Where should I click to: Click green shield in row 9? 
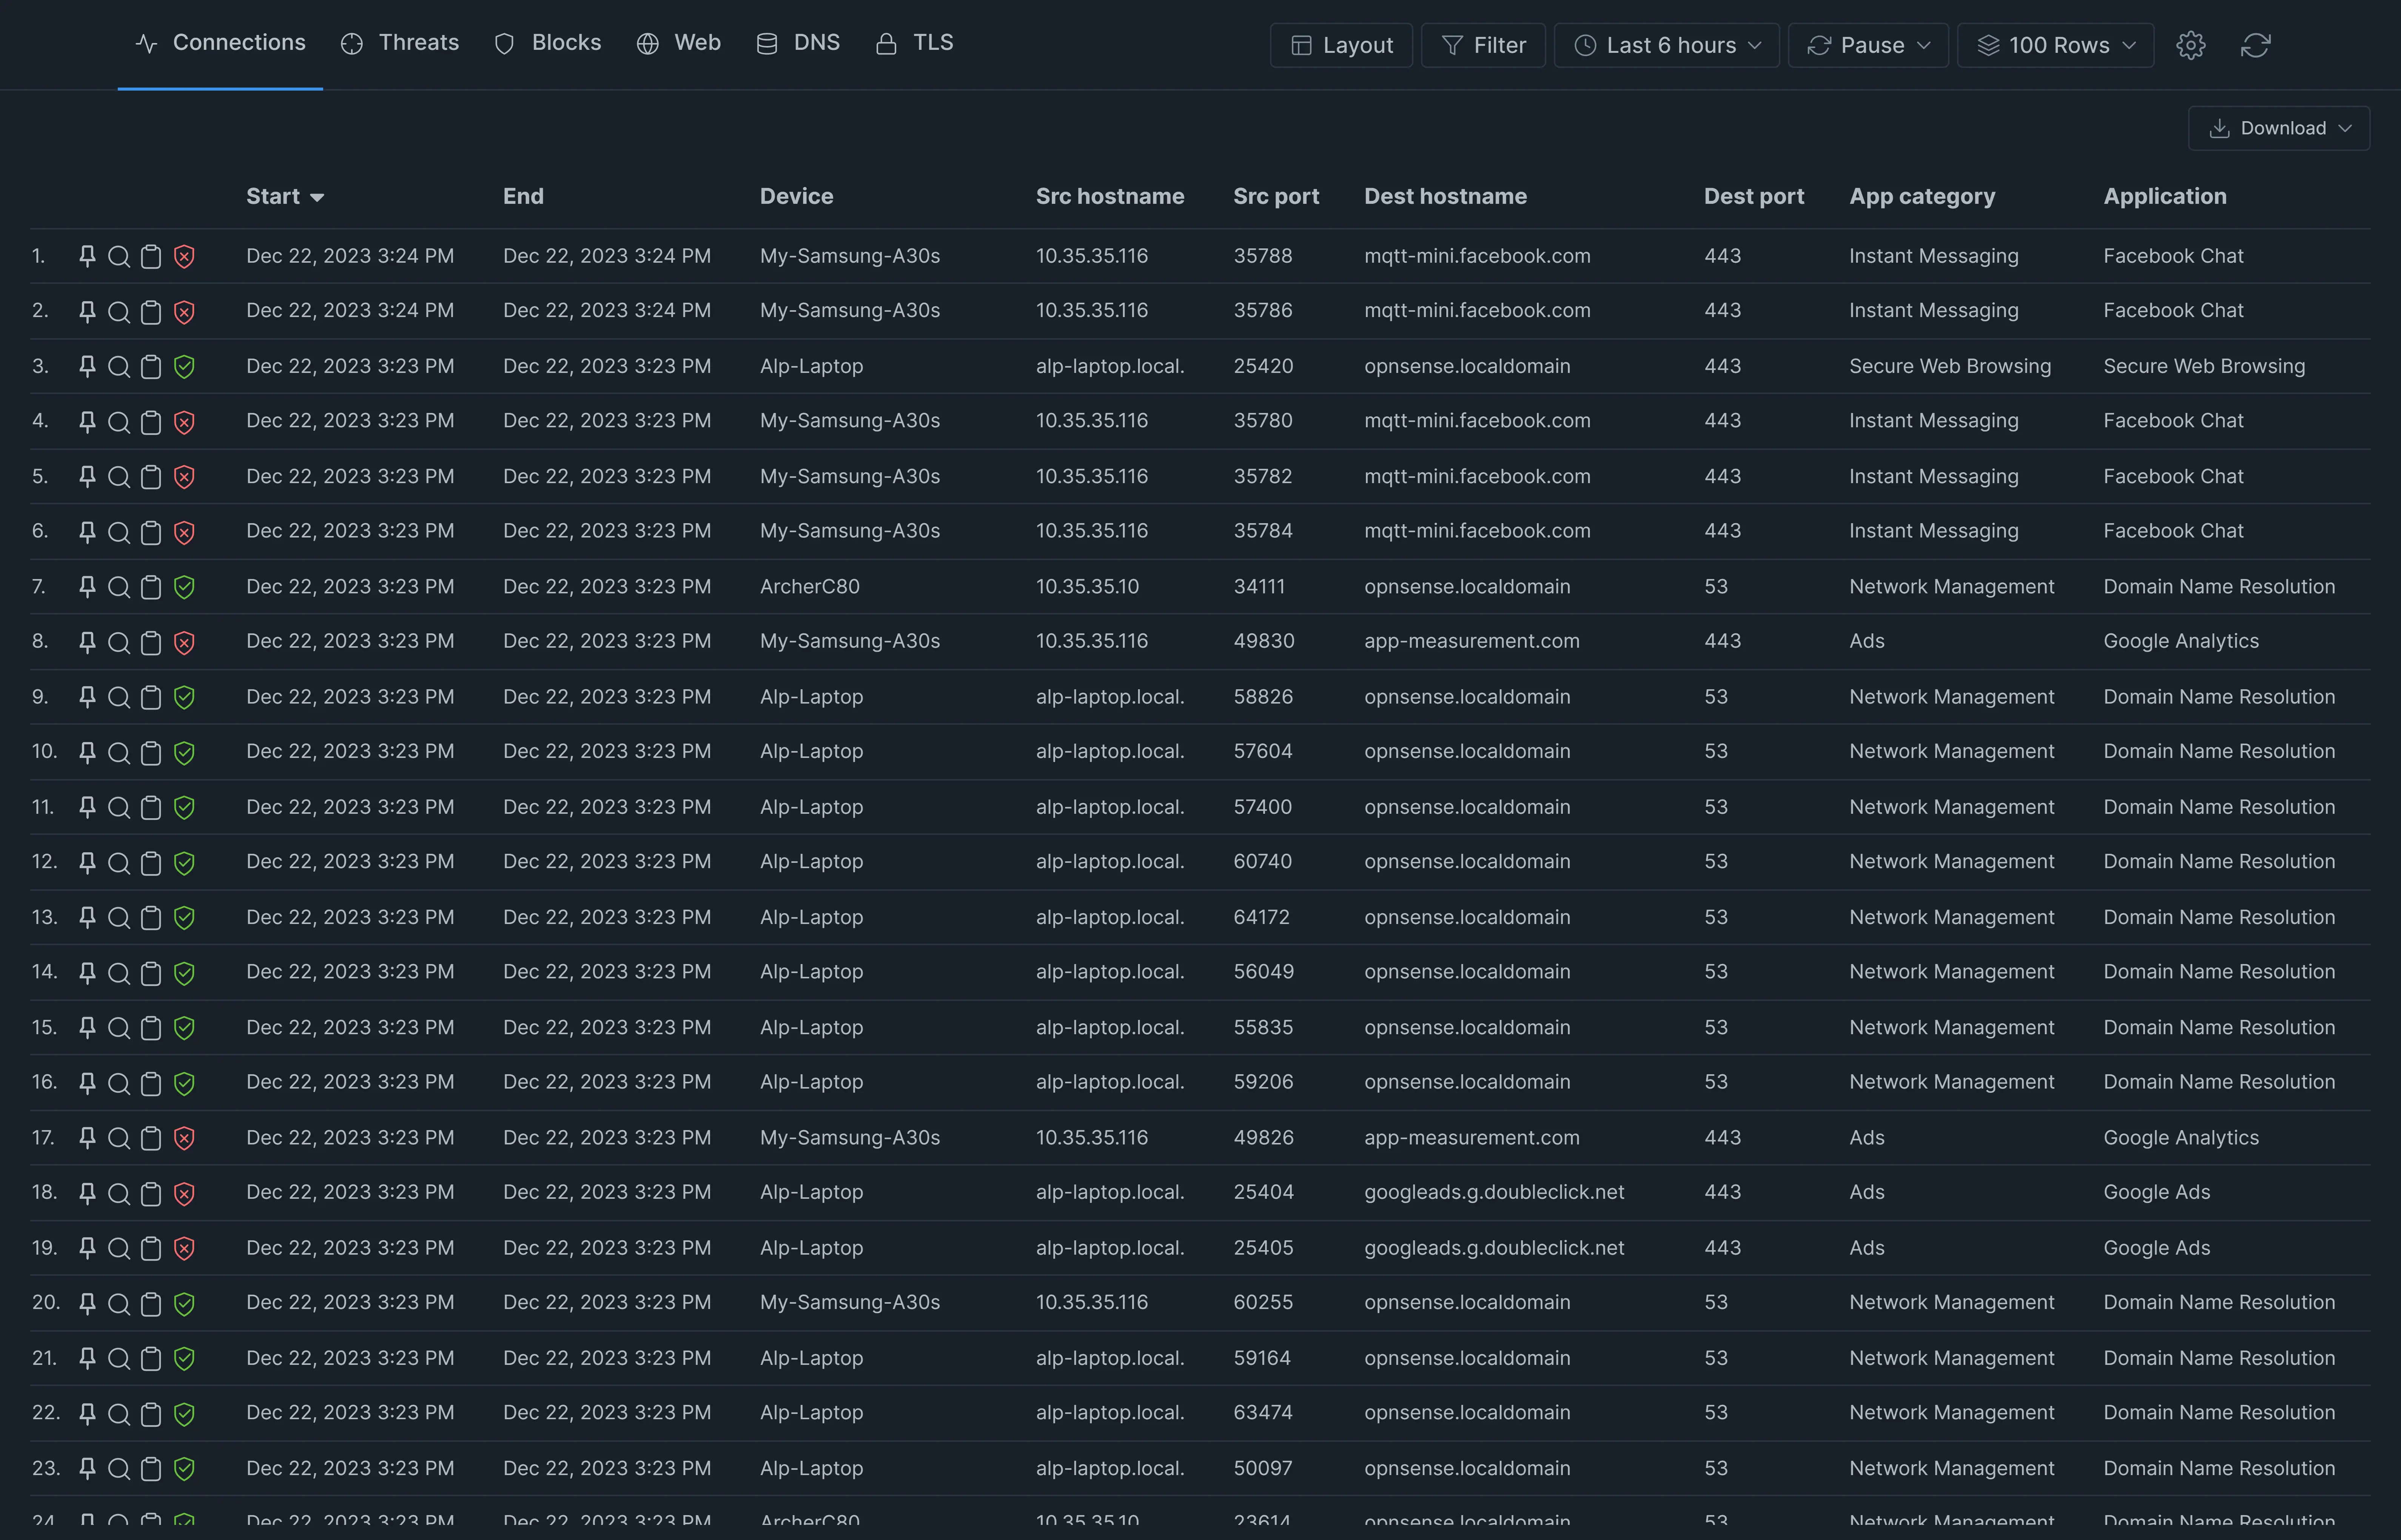click(184, 697)
